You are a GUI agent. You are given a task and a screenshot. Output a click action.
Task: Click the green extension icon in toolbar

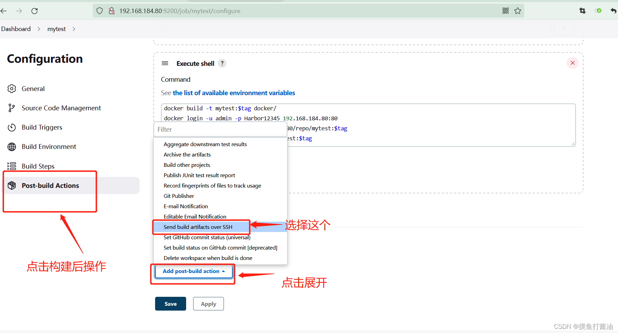coord(598,11)
